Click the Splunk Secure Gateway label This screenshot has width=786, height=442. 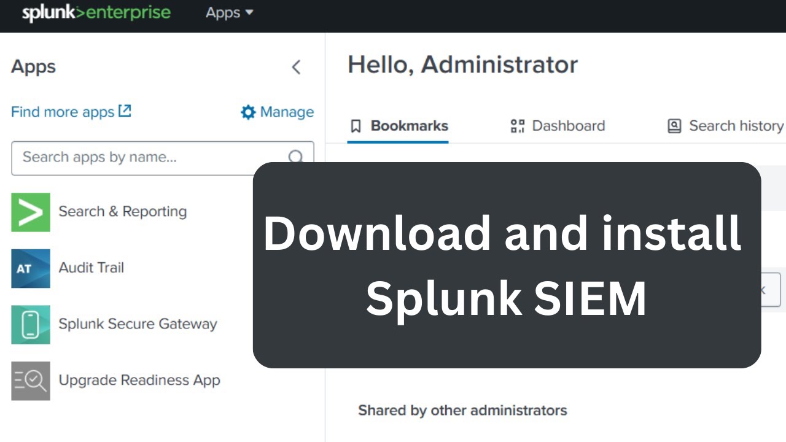pos(138,324)
